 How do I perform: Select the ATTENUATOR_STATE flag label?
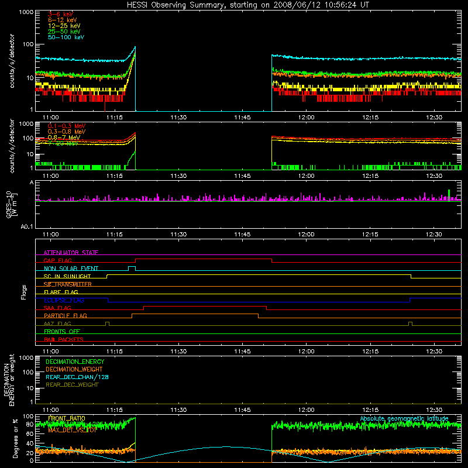coord(71,253)
